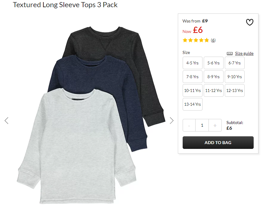Screen dimensions: 266x213
Task: Show next product image arrow
Action: (172, 121)
